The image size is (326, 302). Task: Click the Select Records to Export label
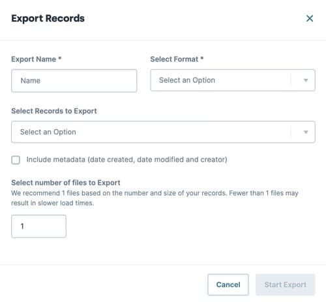54,111
